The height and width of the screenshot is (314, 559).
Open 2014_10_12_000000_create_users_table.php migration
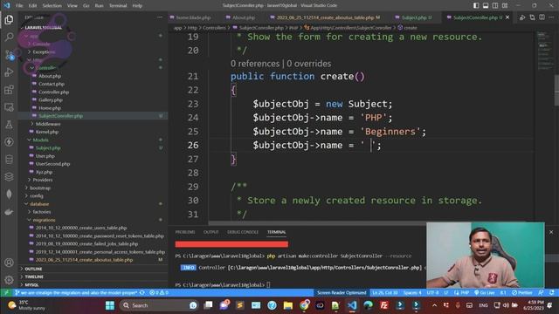point(81,228)
